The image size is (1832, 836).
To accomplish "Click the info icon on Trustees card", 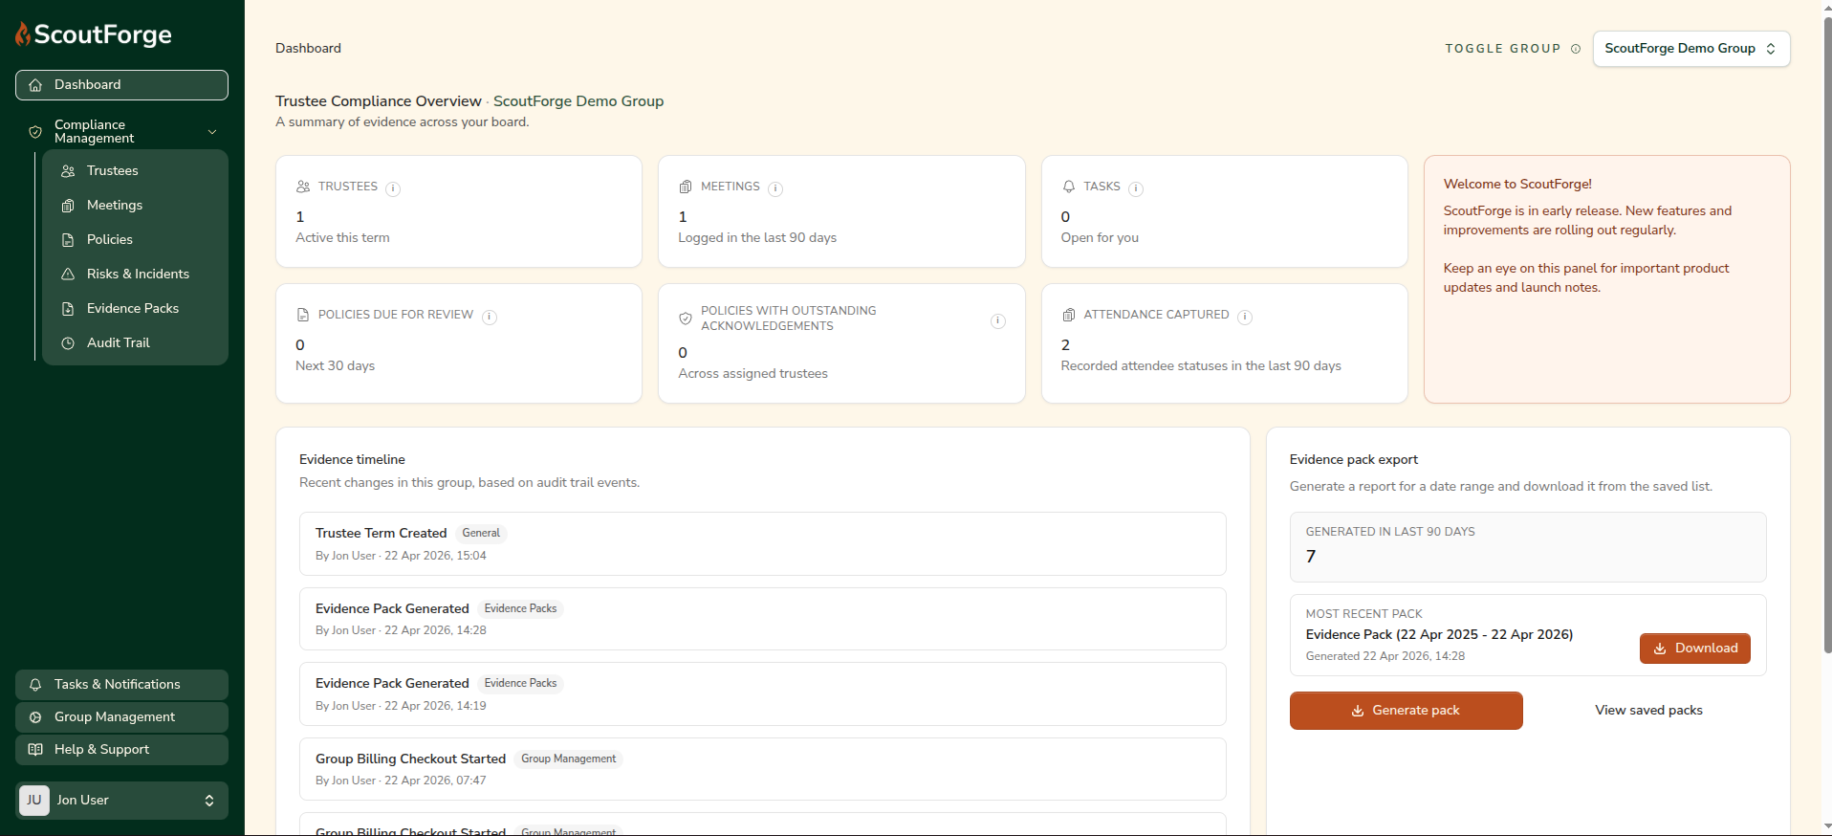I will click(393, 188).
